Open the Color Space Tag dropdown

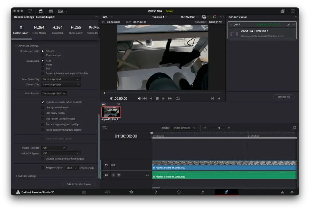pos(61,79)
